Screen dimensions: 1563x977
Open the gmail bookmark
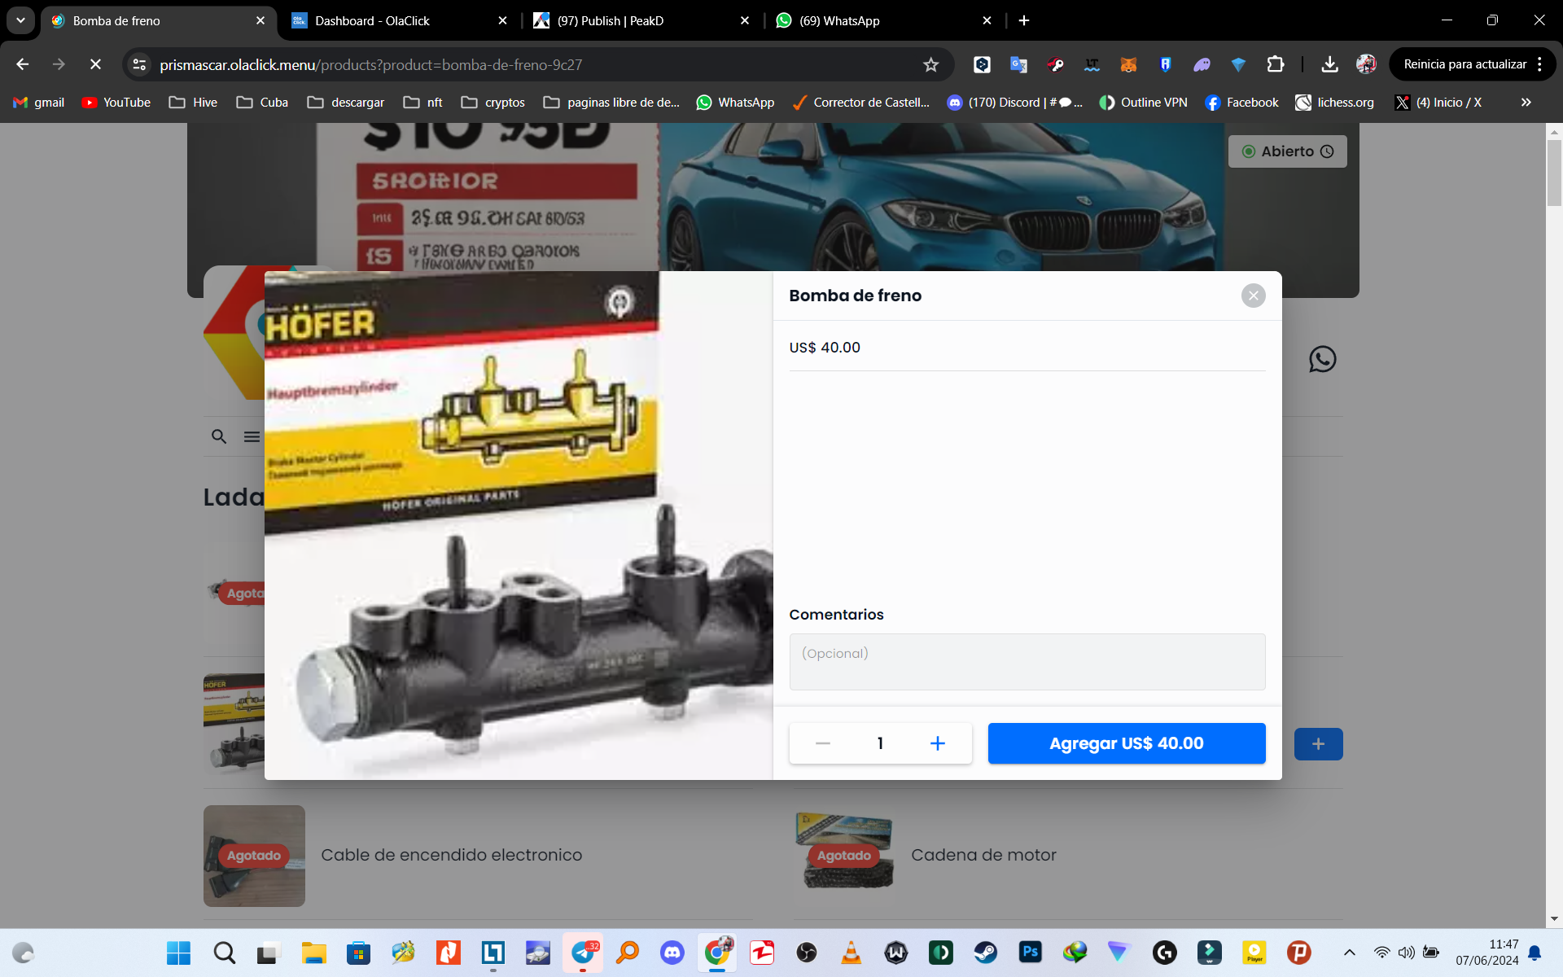[x=39, y=103]
